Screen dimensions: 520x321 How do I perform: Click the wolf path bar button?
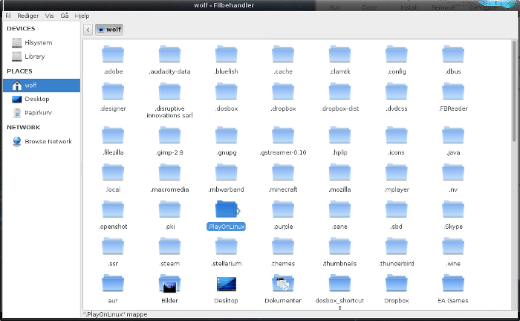pyautogui.click(x=109, y=30)
